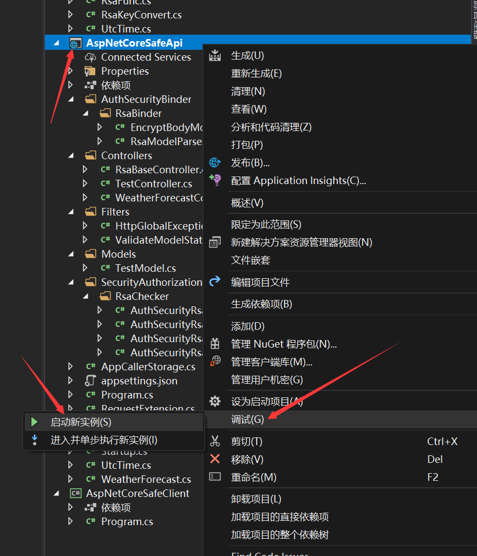Open the 添加(D) Add submenu
Screen dimensions: 477x556
coord(247,326)
